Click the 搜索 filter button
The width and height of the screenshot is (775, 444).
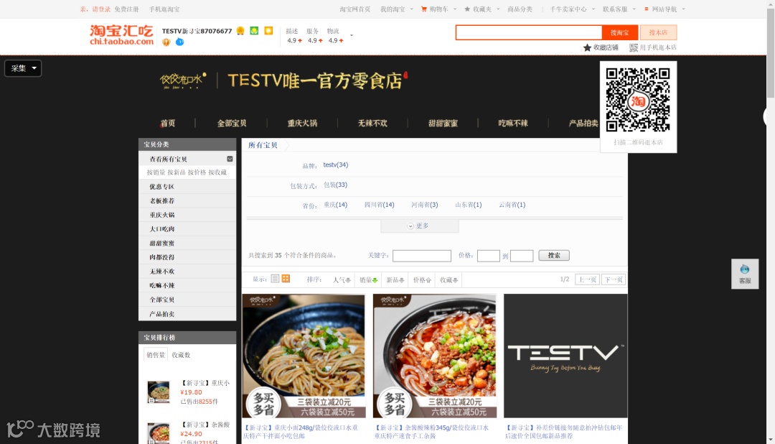554,256
